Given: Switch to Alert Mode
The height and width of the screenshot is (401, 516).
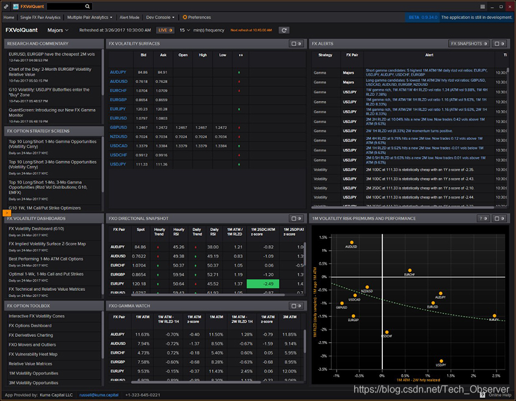Looking at the screenshot, I should click(129, 18).
